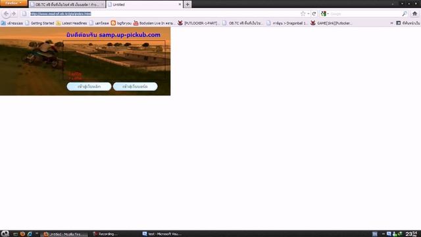Viewport: 421px width, 237px height.
Task: Open the Latest Headlines bookmark folder
Action: [x=72, y=24]
